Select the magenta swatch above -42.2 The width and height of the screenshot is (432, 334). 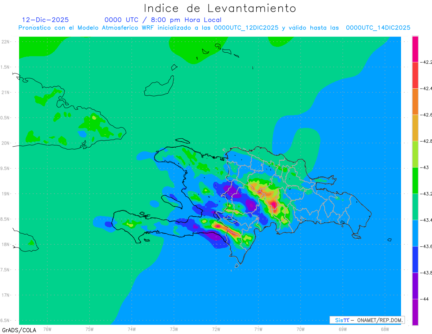tap(415, 49)
